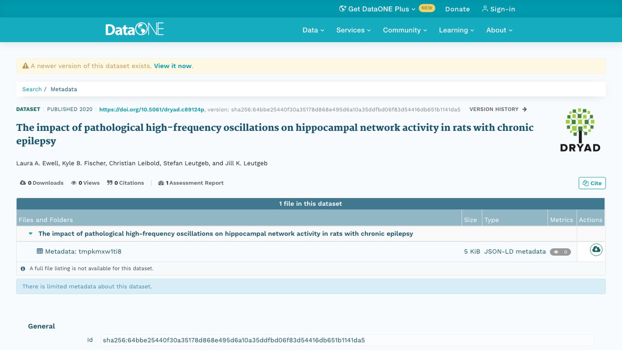Open the Community dropdown
The image size is (622, 350).
point(405,30)
